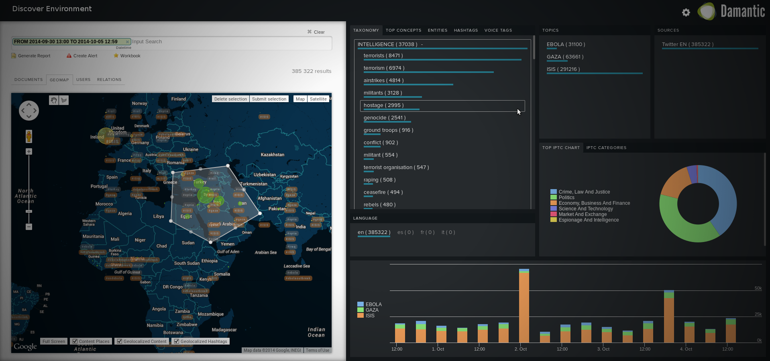This screenshot has width=770, height=361.
Task: Click the tallest bar at 2. Oct
Action: pos(524,306)
